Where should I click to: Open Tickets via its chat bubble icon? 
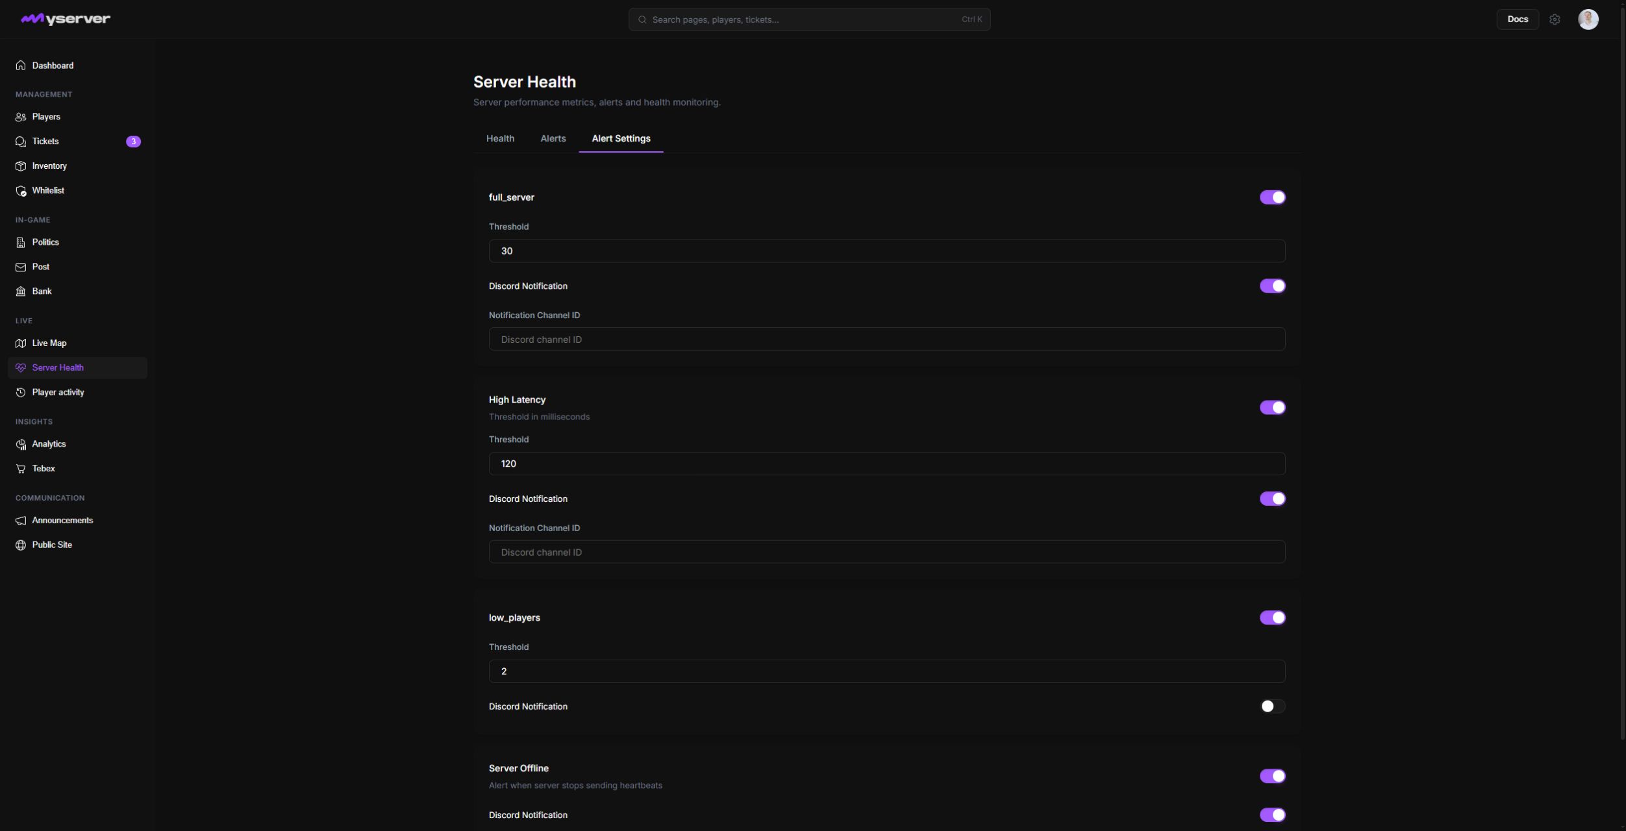21,142
